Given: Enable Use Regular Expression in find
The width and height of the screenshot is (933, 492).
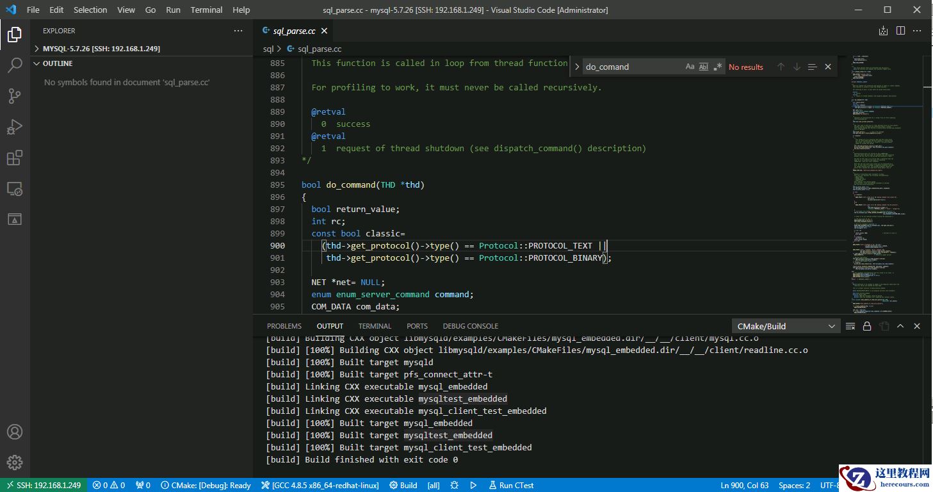Looking at the screenshot, I should (718, 67).
